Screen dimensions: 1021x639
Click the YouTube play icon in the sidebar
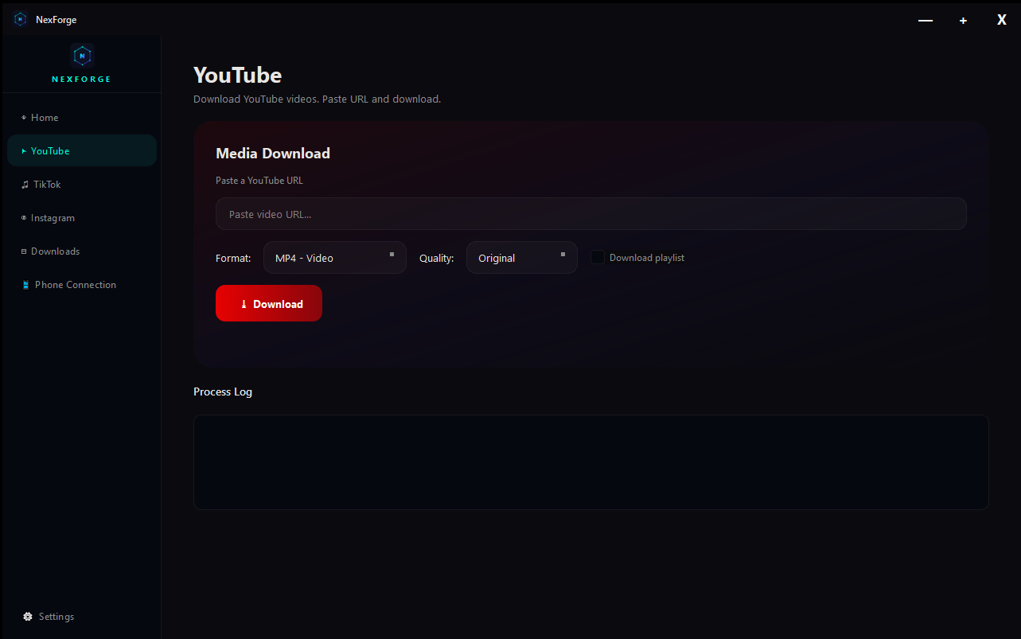point(24,151)
